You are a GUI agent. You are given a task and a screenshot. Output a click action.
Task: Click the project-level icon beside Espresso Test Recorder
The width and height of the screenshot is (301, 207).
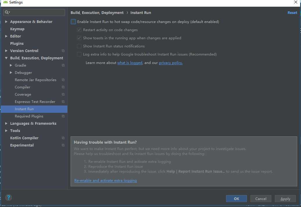click(x=63, y=102)
